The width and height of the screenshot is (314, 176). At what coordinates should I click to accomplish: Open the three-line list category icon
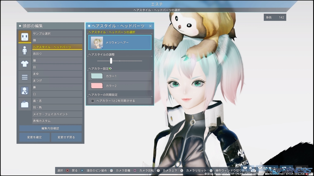click(x=25, y=77)
